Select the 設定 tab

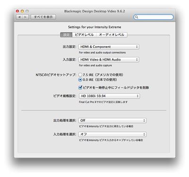tap(66, 35)
